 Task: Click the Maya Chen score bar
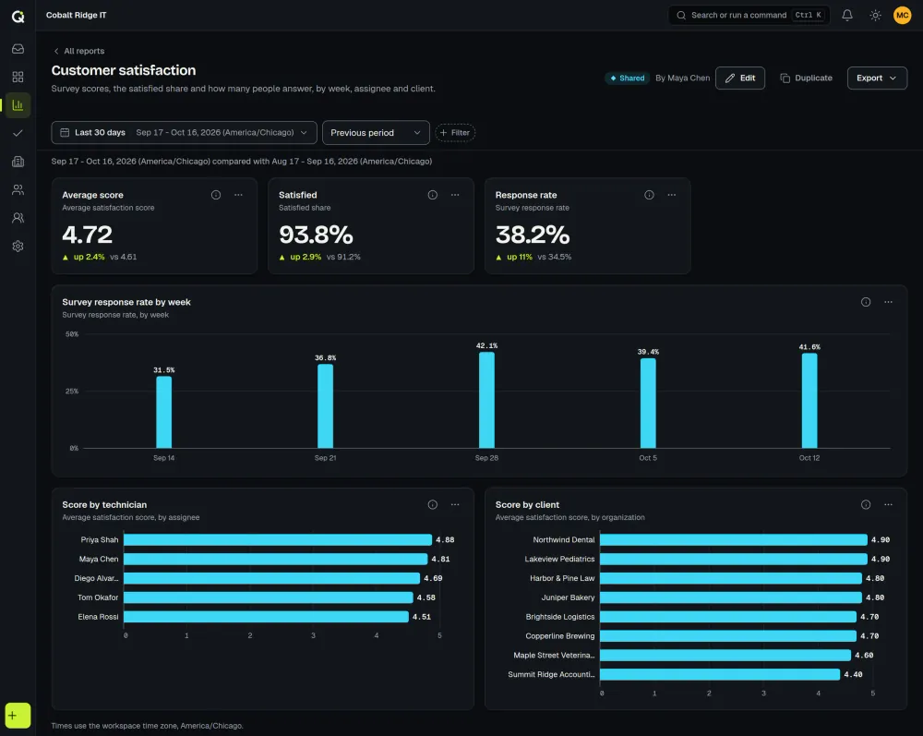(275, 559)
